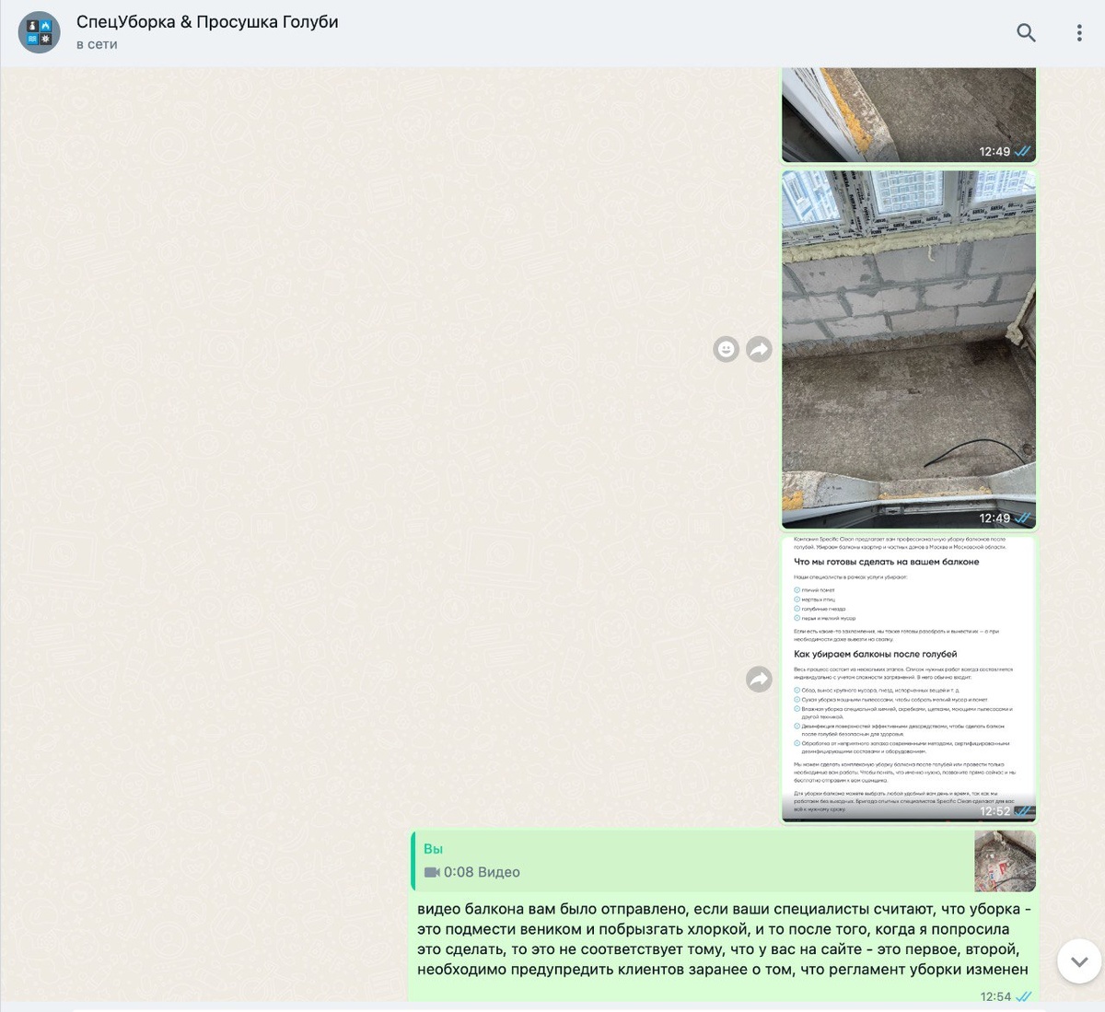This screenshot has width=1105, height=1012.
Task: Select message text about видео балкона
Action: click(723, 939)
